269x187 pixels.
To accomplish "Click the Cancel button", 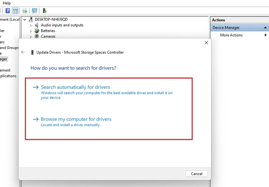I will 197,174.
